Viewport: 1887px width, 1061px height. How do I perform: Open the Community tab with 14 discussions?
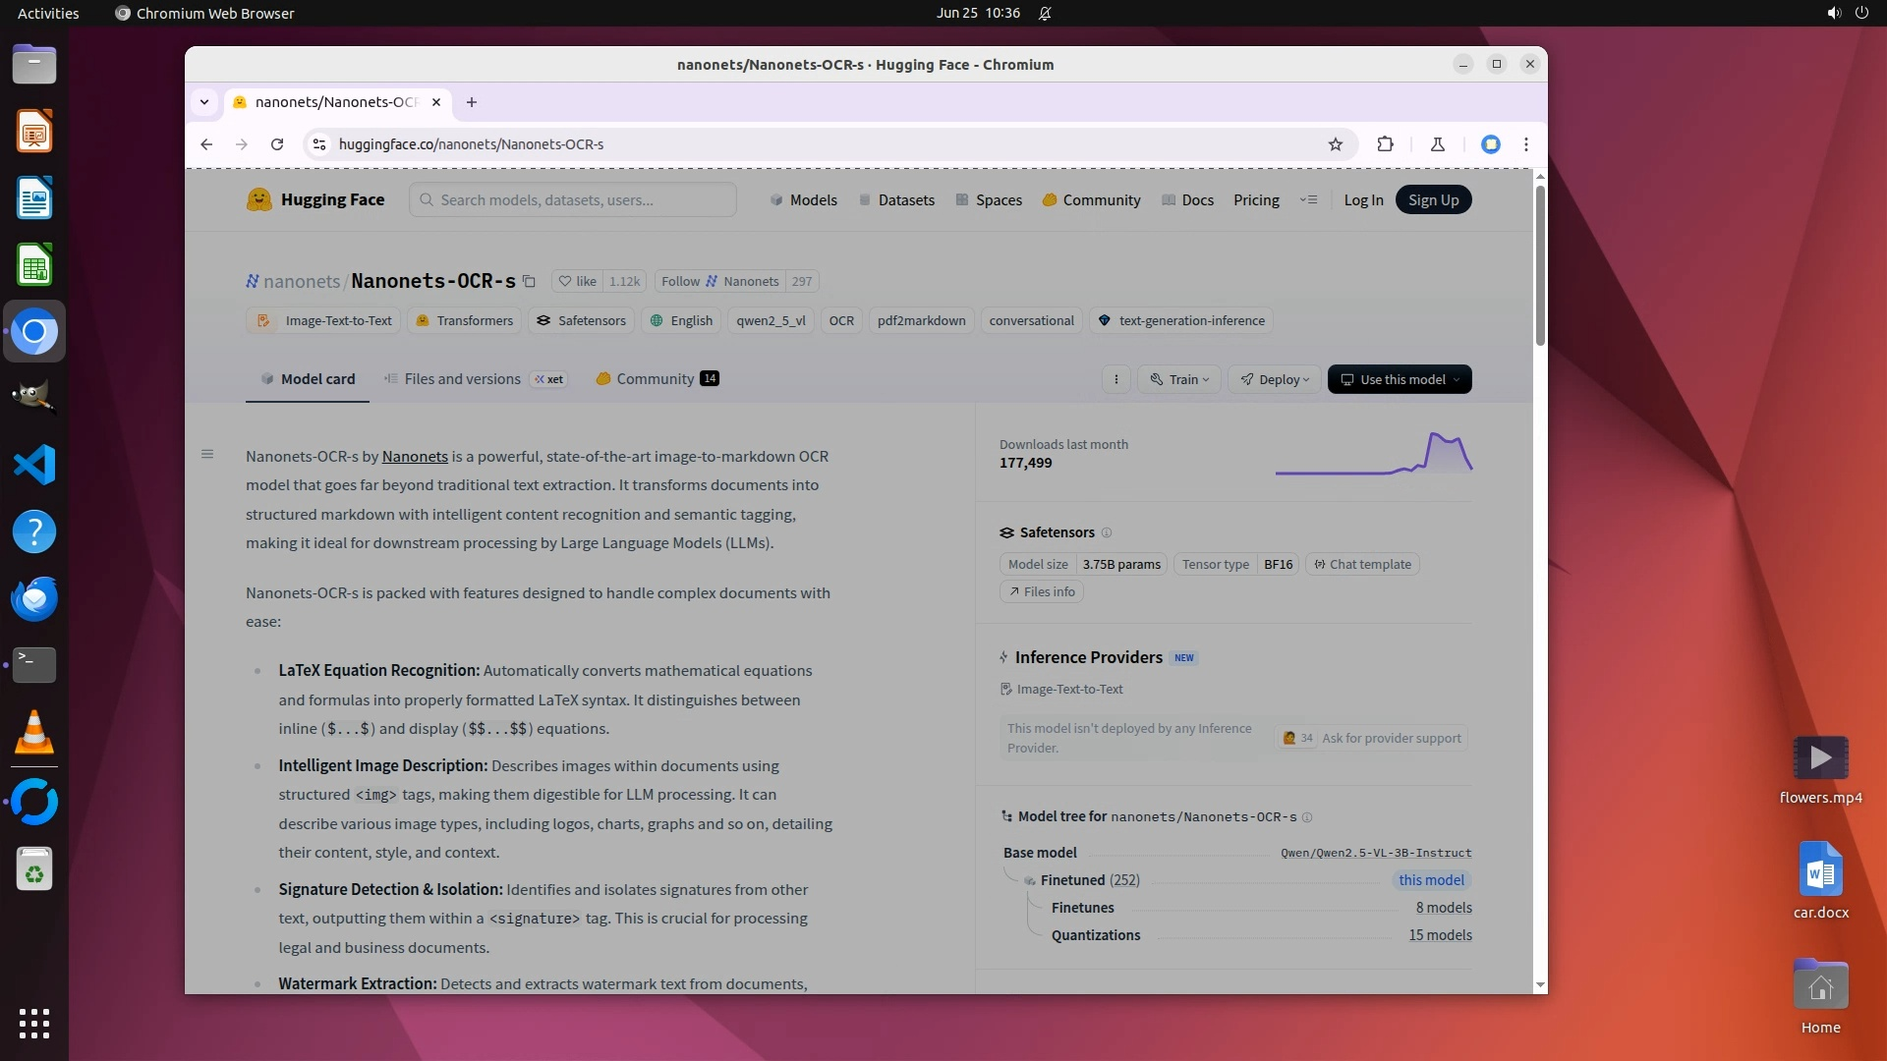[657, 379]
